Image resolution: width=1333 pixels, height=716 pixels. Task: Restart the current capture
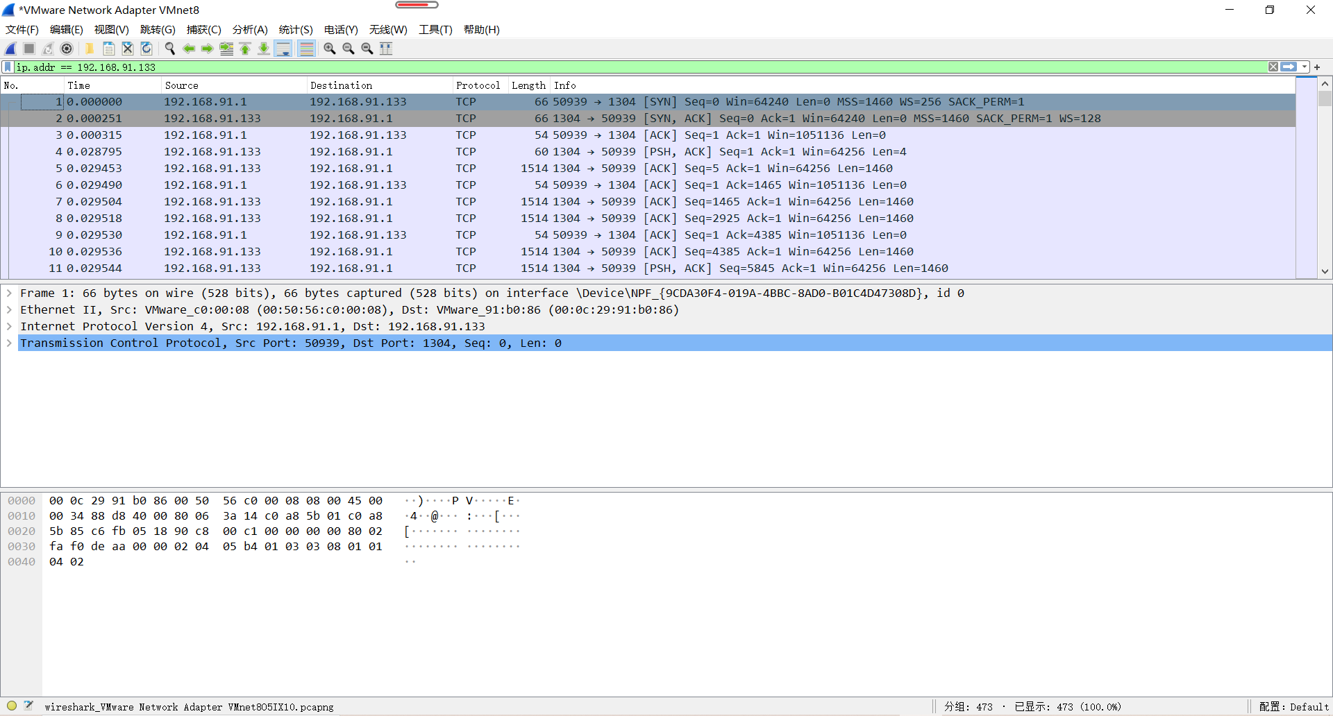point(48,49)
